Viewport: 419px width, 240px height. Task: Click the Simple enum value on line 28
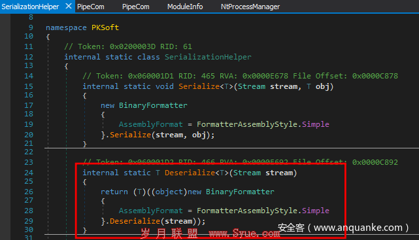coord(316,211)
